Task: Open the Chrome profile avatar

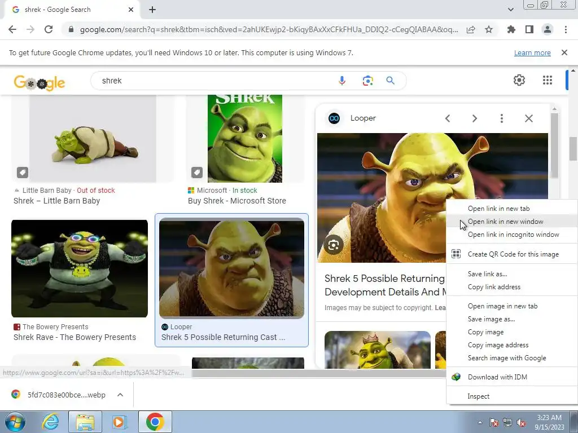Action: [548, 29]
